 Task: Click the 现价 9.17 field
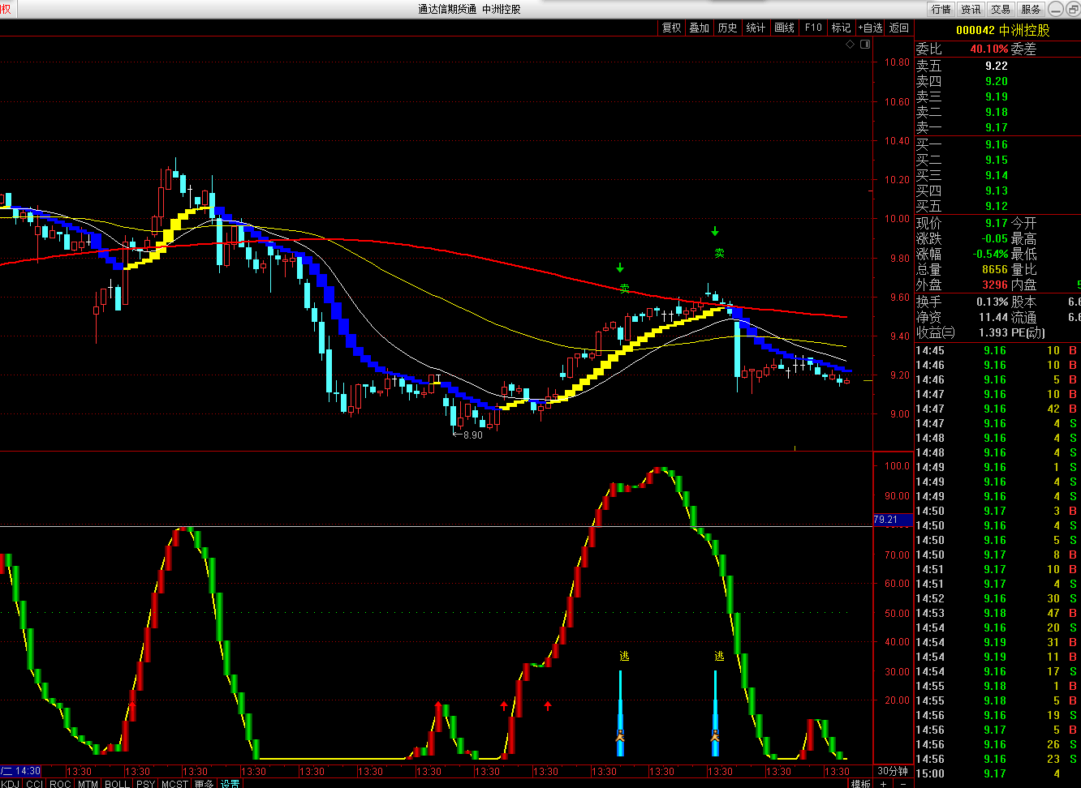coord(997,223)
